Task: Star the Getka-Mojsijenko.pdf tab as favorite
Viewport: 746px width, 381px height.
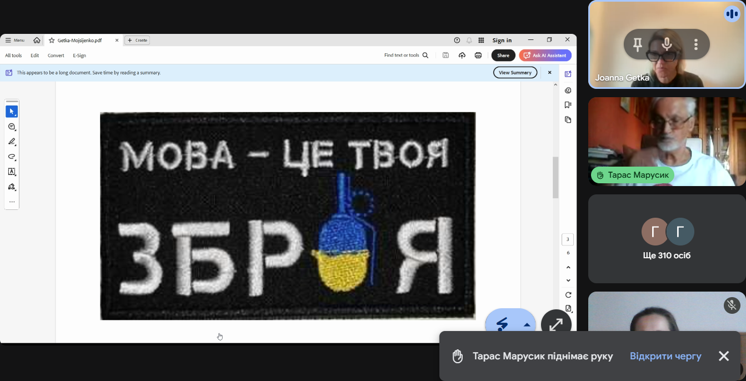Action: 52,41
